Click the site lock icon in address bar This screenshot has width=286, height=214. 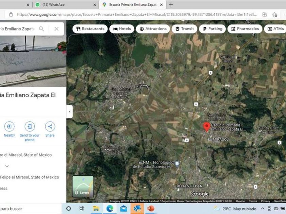(x=11, y=14)
